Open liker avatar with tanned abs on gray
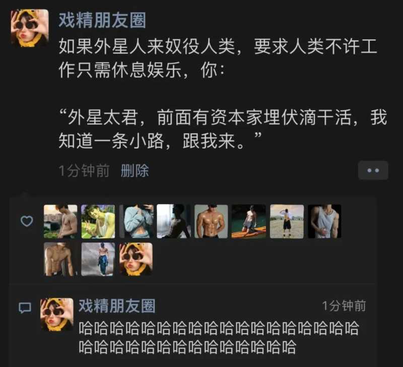The width and height of the screenshot is (403, 367). point(211,221)
